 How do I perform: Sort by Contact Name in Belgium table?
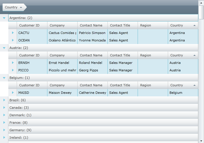[x=93, y=85]
